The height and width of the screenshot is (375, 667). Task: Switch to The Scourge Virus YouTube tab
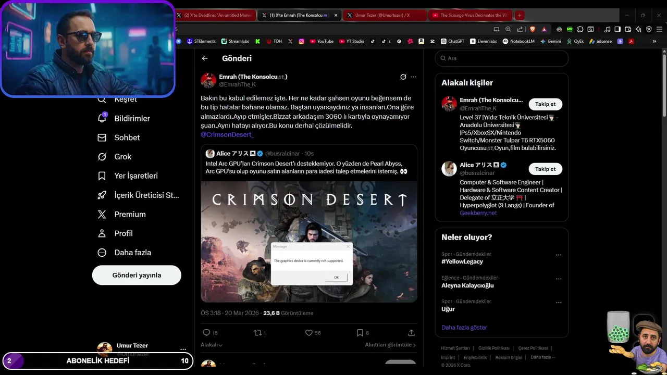[x=470, y=15]
